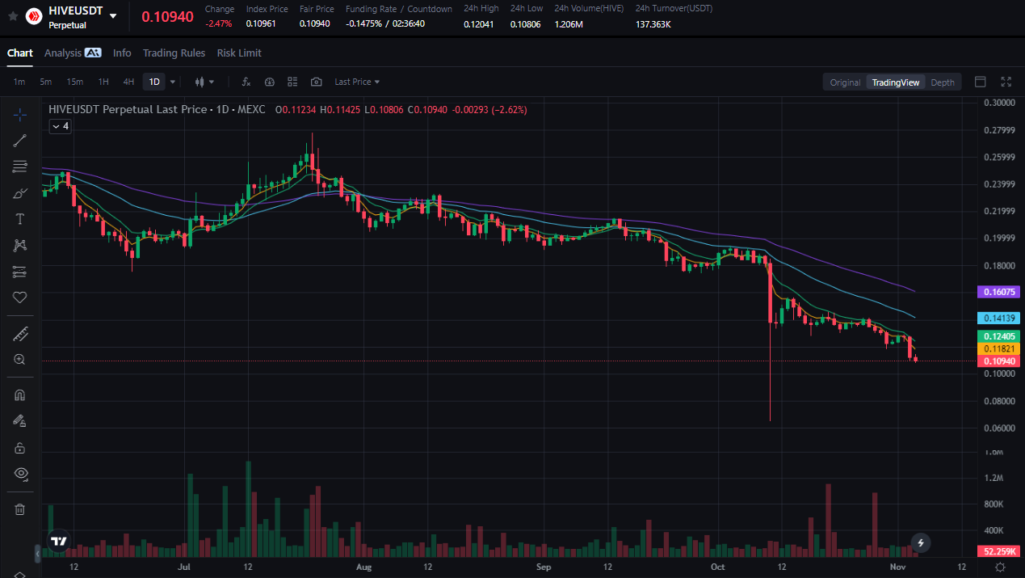This screenshot has height=578, width=1025.
Task: Select the crosshair cursor tool
Action: coord(20,114)
